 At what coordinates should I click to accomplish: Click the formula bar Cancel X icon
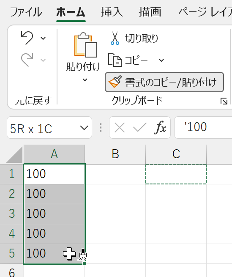click(x=120, y=128)
